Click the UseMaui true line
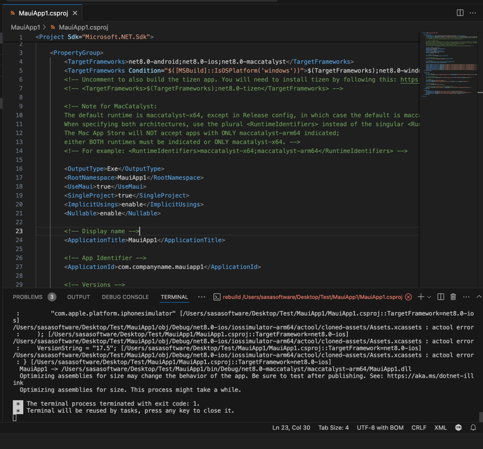The height and width of the screenshot is (449, 483). (105, 187)
